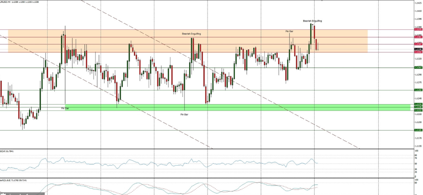
Task: Select Pin Bar label at green zone start
Action: click(x=65, y=108)
